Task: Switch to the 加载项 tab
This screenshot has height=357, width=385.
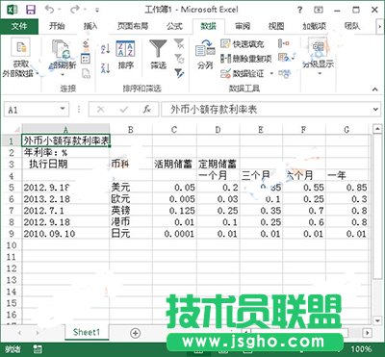Action: pos(315,26)
